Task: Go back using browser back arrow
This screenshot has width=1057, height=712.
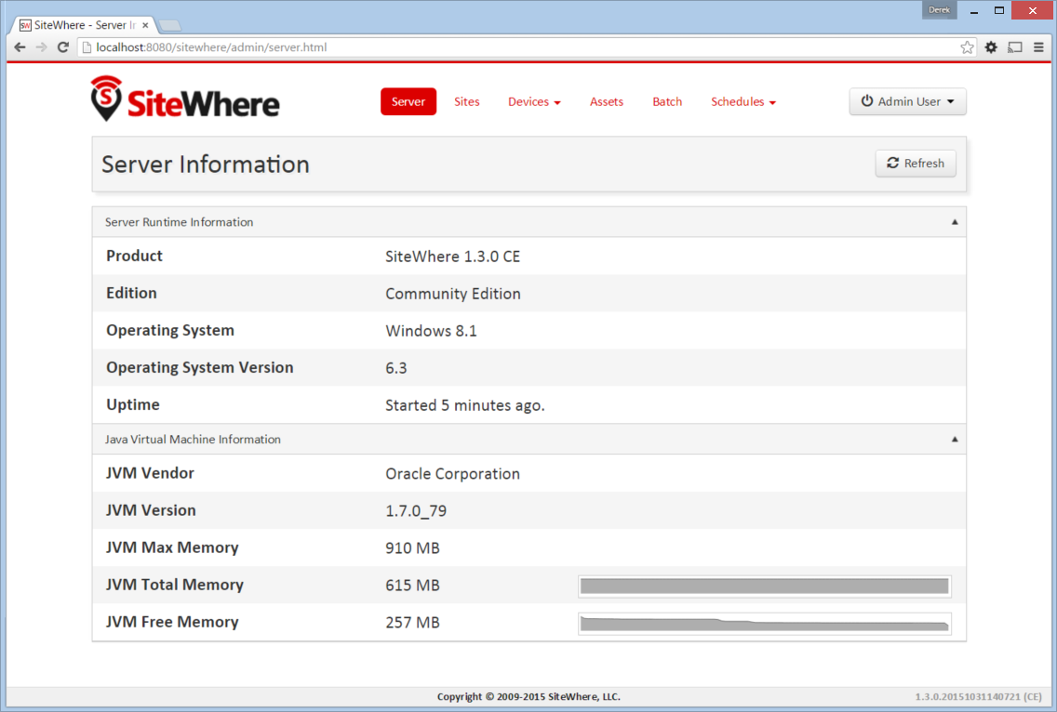Action: [x=20, y=47]
